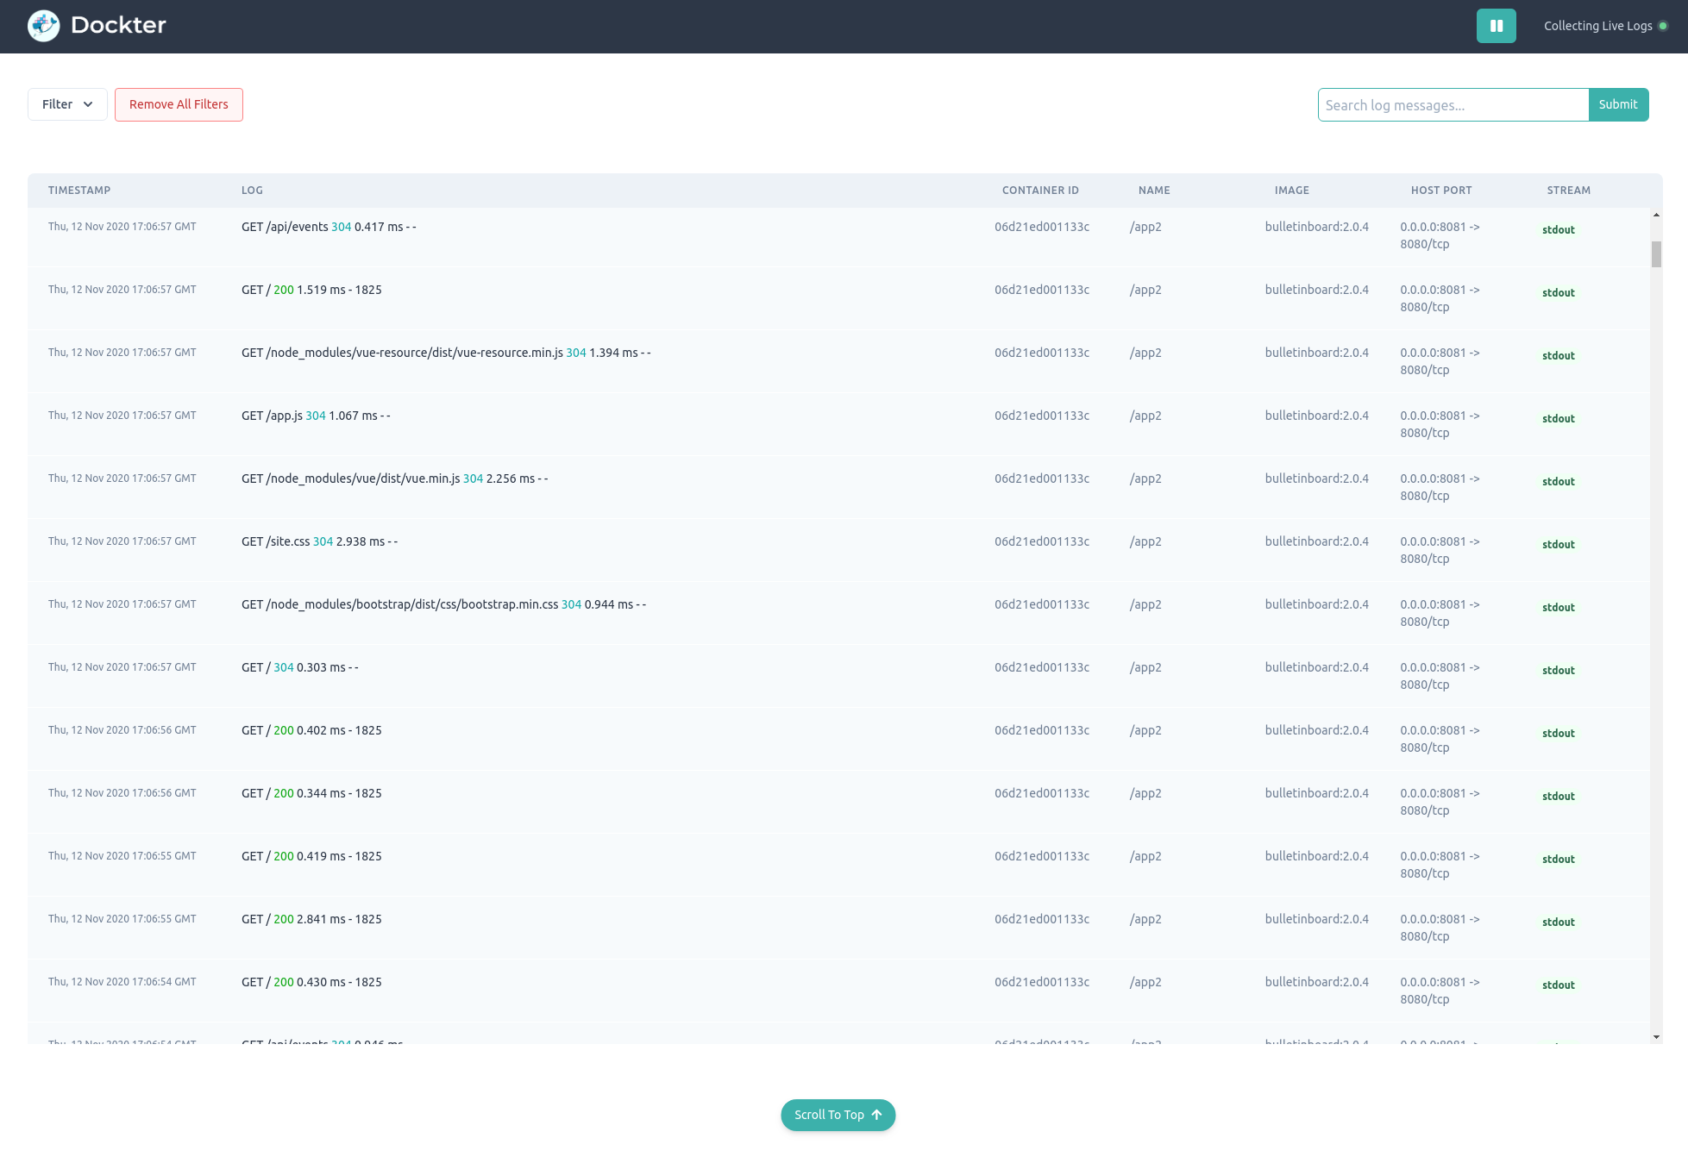Screen dimensions: 1688x1157
Task: Click the up arrow in Scroll To Top
Action: coord(876,1115)
